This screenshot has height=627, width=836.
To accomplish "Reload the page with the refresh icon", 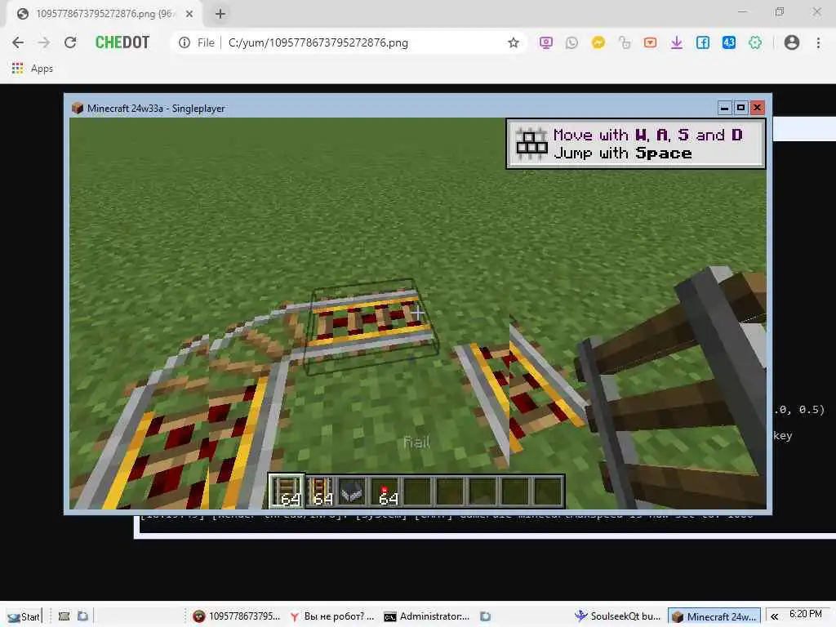I will [x=70, y=42].
